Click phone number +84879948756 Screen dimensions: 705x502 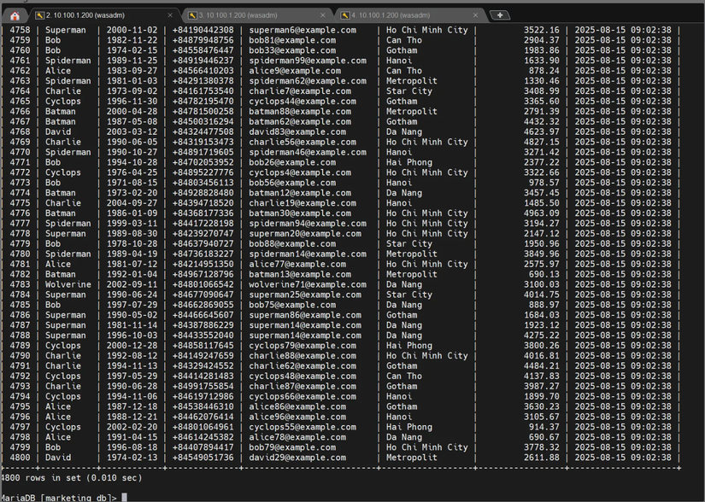203,40
